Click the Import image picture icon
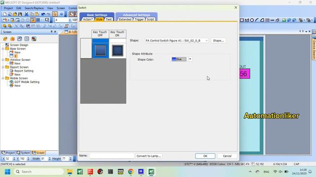 [284, 20]
